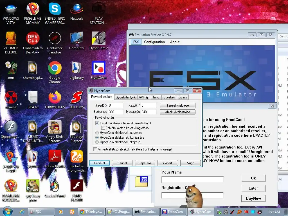Click BuyNow in the FrontCam dialog
This screenshot has width=288, height=216.
253,198
